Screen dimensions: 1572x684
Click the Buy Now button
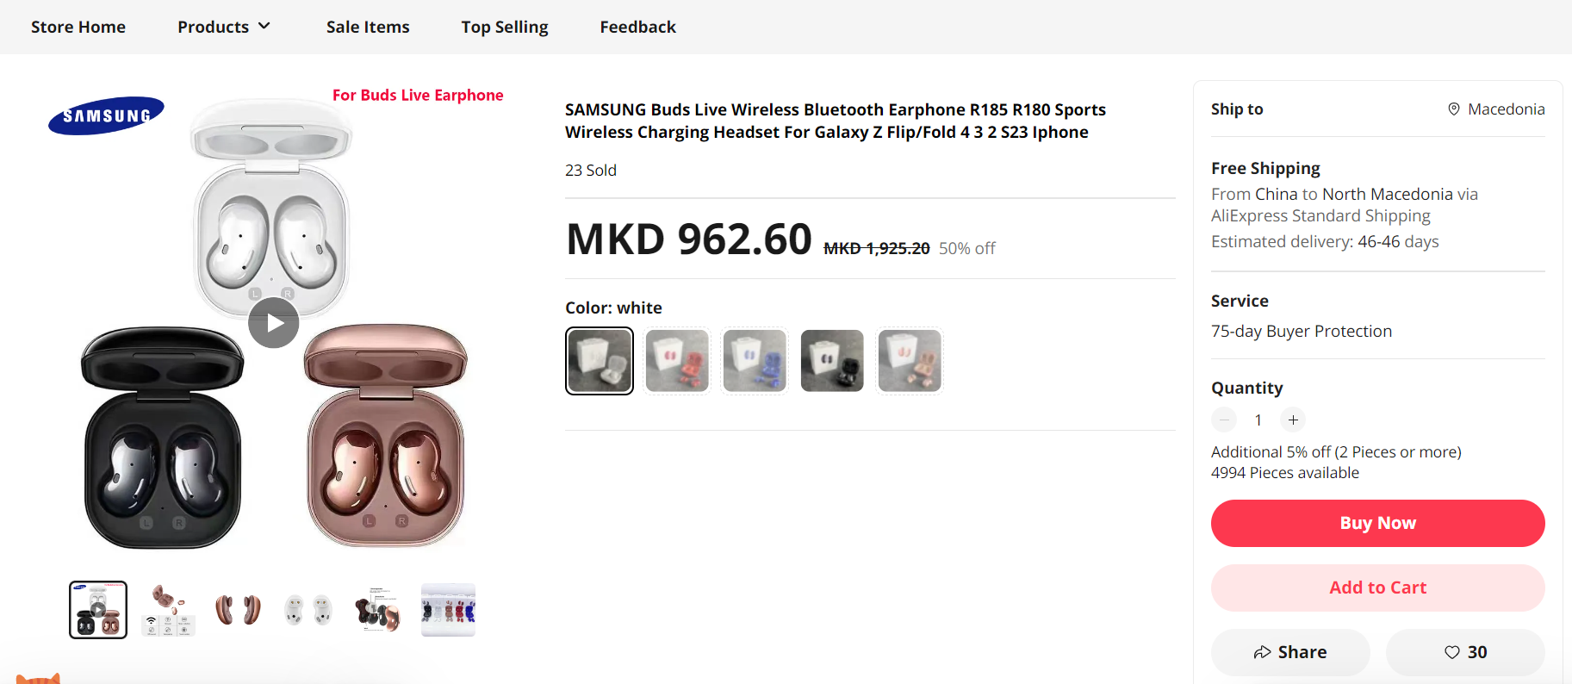click(1378, 523)
